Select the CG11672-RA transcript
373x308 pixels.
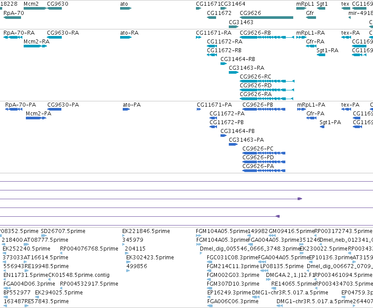[212, 46]
